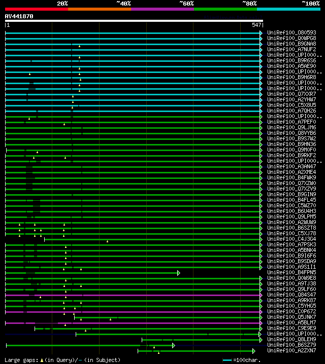
Task: Select the last hit UniRef100_A2ZXN7
Action: click(x=291, y=350)
